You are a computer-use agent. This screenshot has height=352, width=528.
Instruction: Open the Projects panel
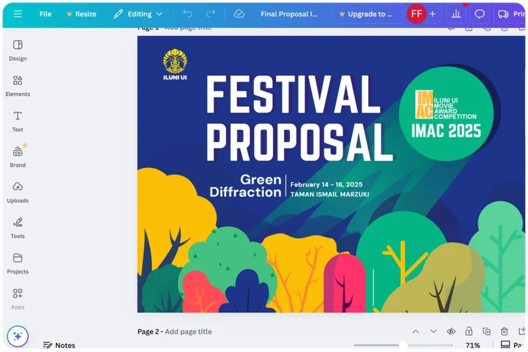(x=18, y=263)
